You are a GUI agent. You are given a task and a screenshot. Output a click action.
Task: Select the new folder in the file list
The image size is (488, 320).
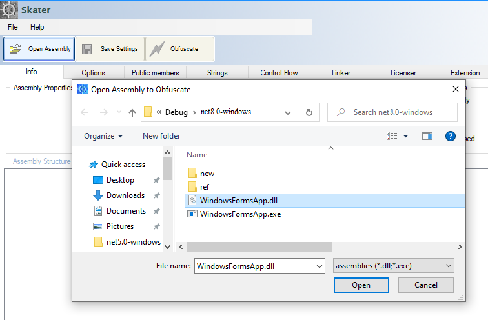[x=201, y=173]
